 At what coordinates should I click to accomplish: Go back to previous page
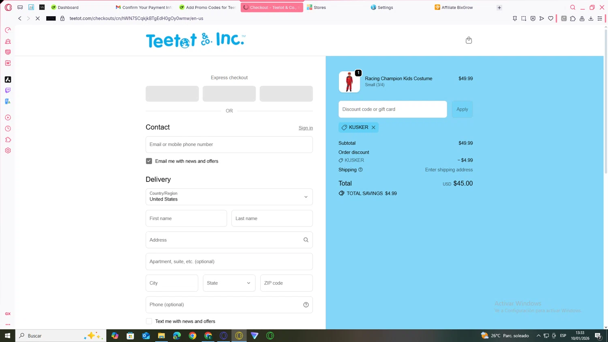click(19, 18)
